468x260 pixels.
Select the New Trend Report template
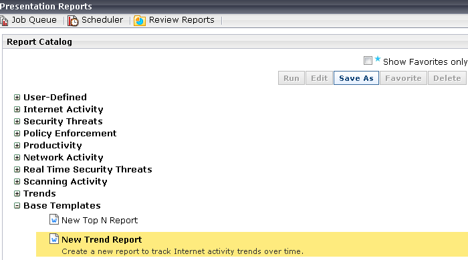click(102, 240)
